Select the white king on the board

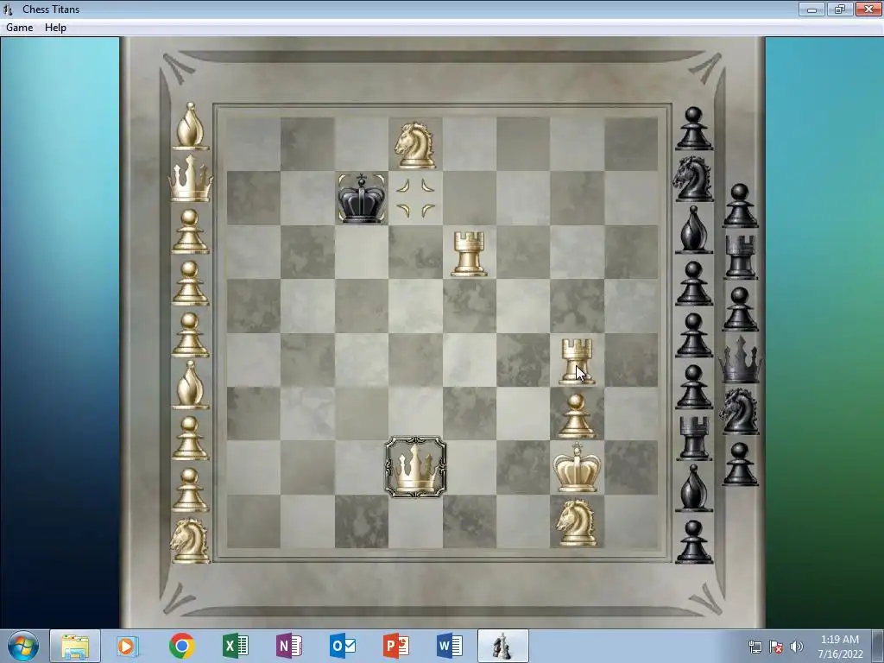(x=577, y=468)
